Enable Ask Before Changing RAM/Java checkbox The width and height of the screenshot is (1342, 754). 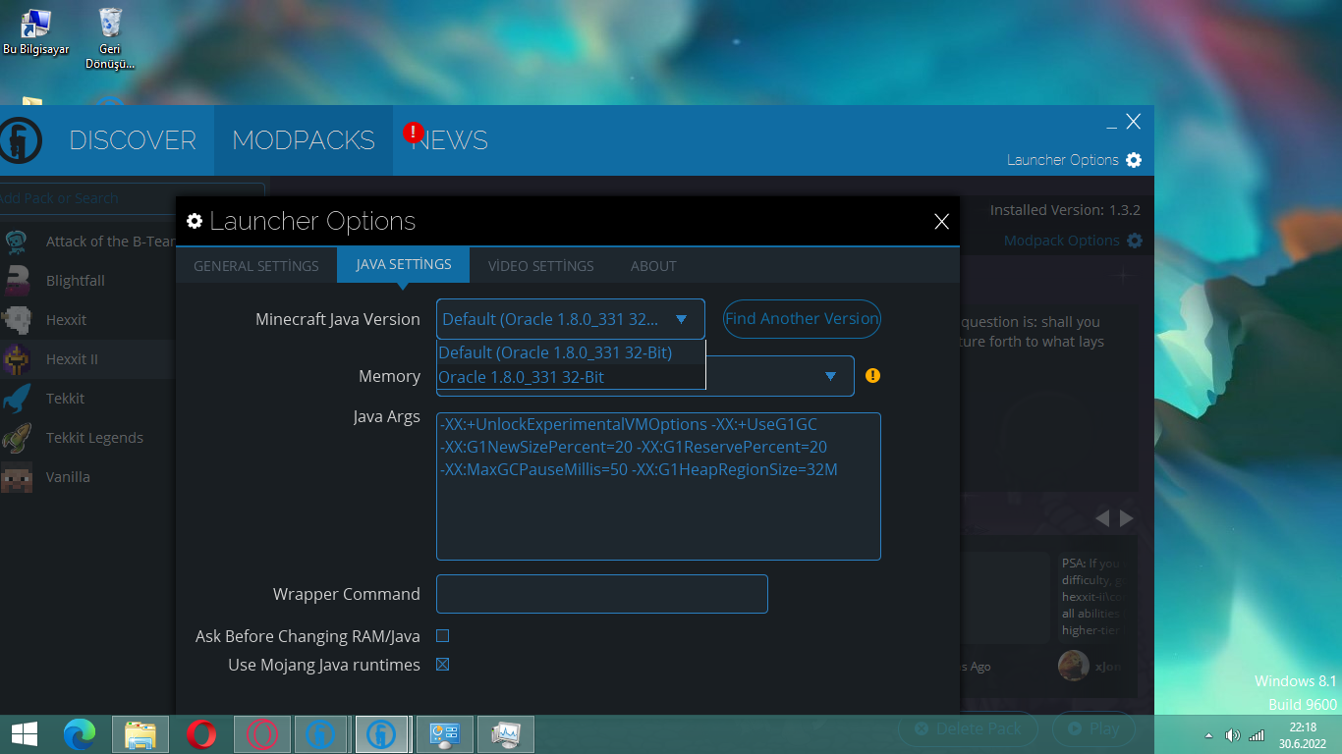(442, 636)
